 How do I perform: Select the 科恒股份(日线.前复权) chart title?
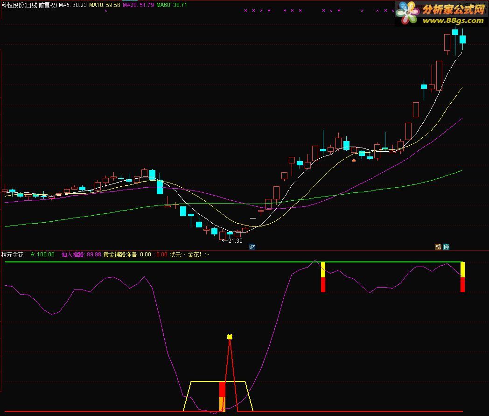[29, 5]
